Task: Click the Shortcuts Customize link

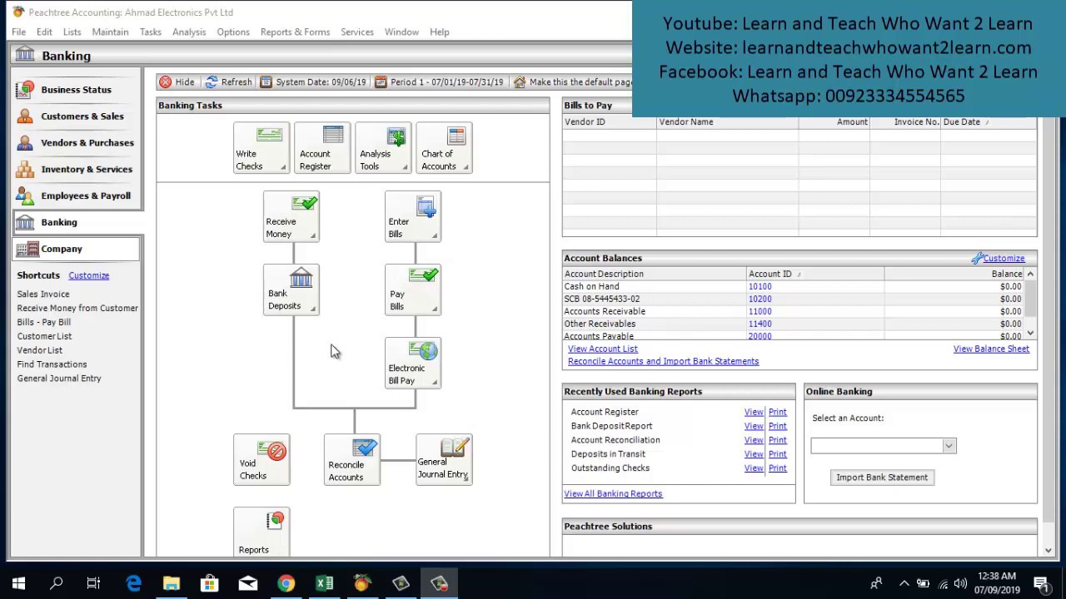Action: click(88, 275)
